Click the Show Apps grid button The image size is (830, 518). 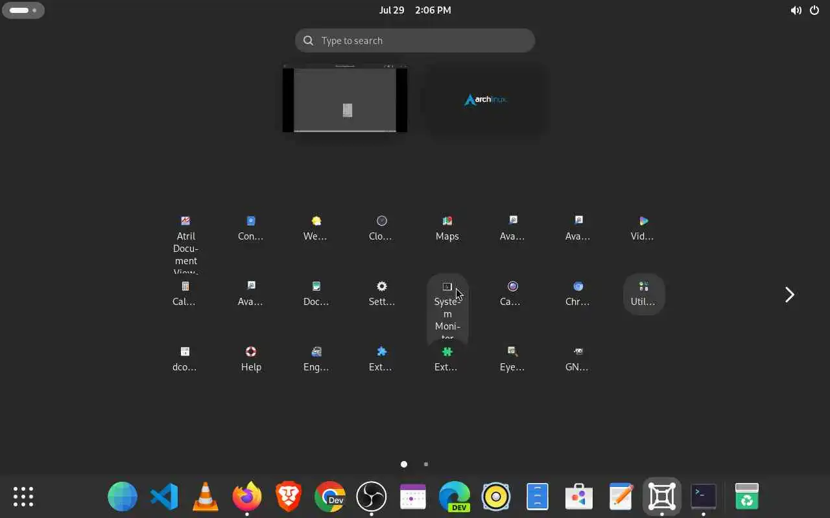23,497
